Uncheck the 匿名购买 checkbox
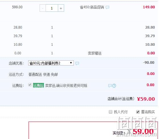 point(138,112)
